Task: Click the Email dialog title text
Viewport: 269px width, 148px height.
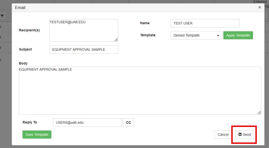Action: click(x=20, y=7)
